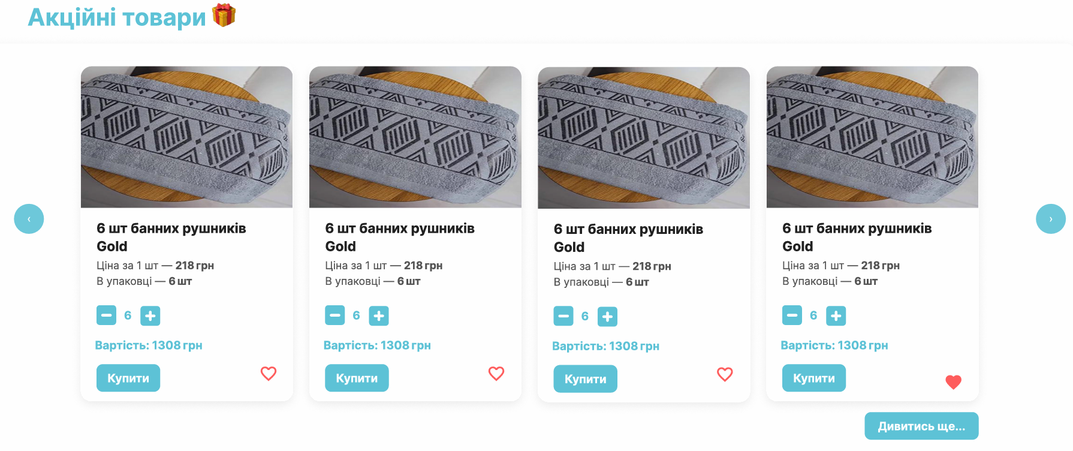The width and height of the screenshot is (1073, 451).
Task: Open the third product title link
Action: (628, 237)
